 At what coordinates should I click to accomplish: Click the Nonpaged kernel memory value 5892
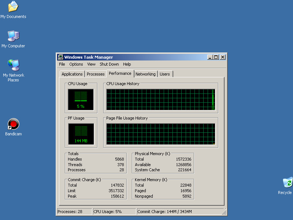(187, 196)
